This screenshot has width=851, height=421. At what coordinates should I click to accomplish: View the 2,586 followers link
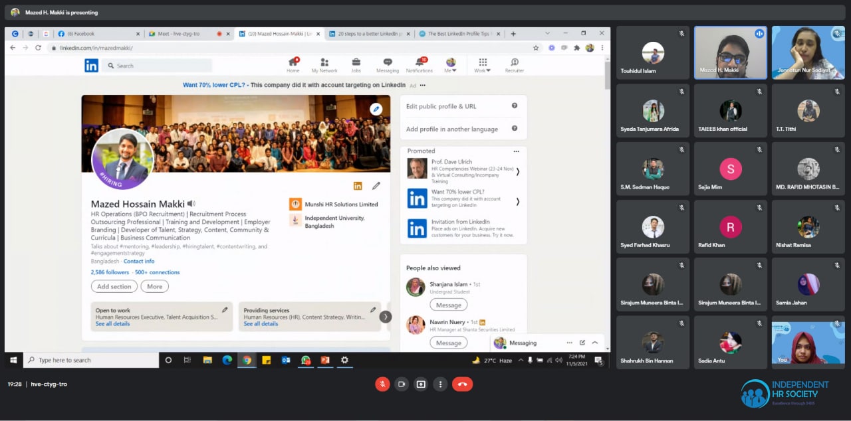click(x=110, y=272)
